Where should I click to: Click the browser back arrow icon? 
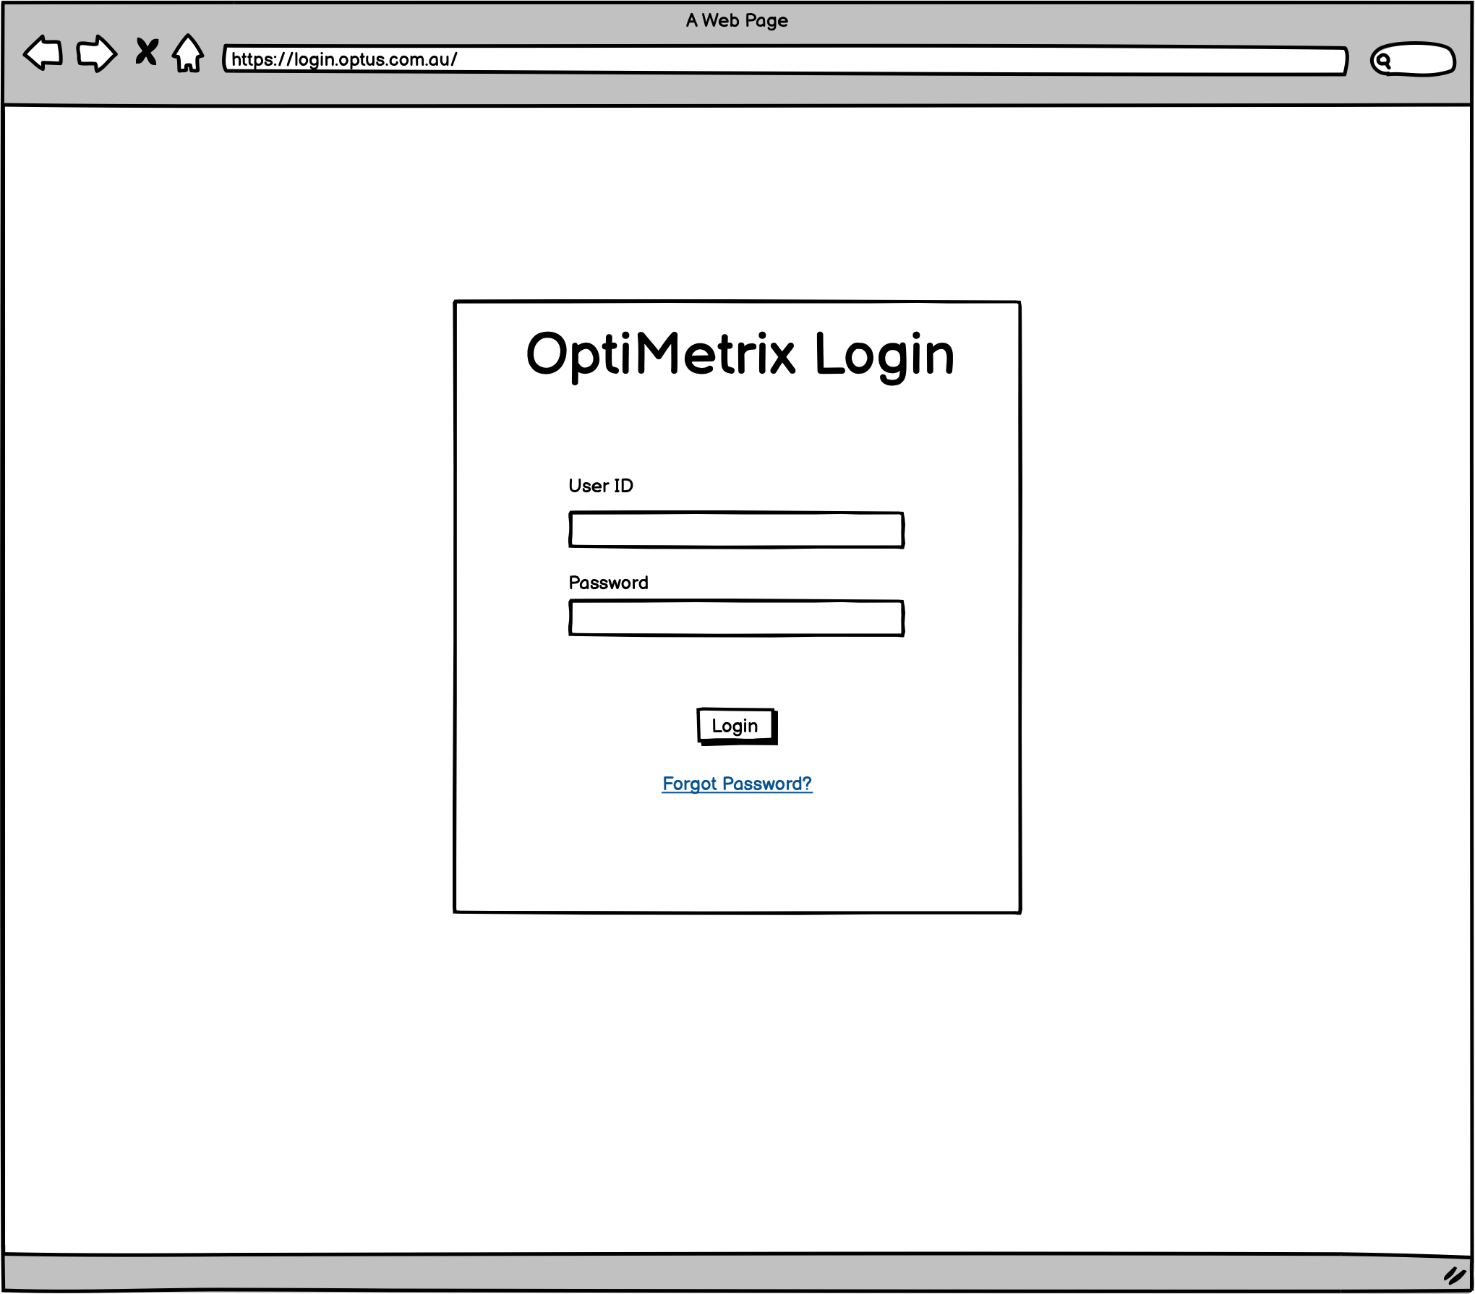tap(43, 53)
